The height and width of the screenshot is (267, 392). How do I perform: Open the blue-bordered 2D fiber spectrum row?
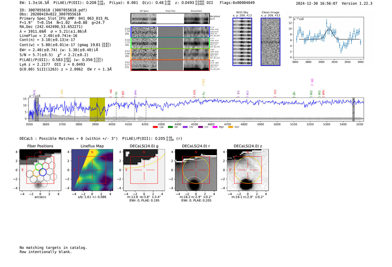click(x=170, y=32)
